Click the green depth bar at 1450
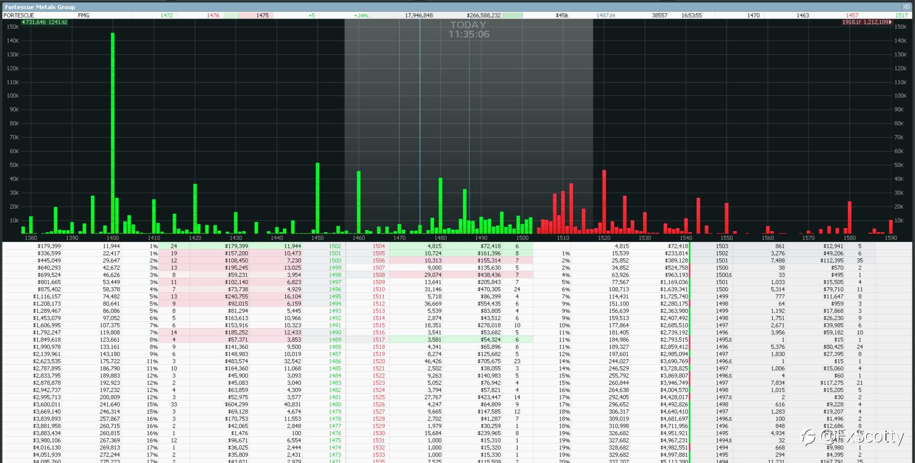 [x=318, y=198]
